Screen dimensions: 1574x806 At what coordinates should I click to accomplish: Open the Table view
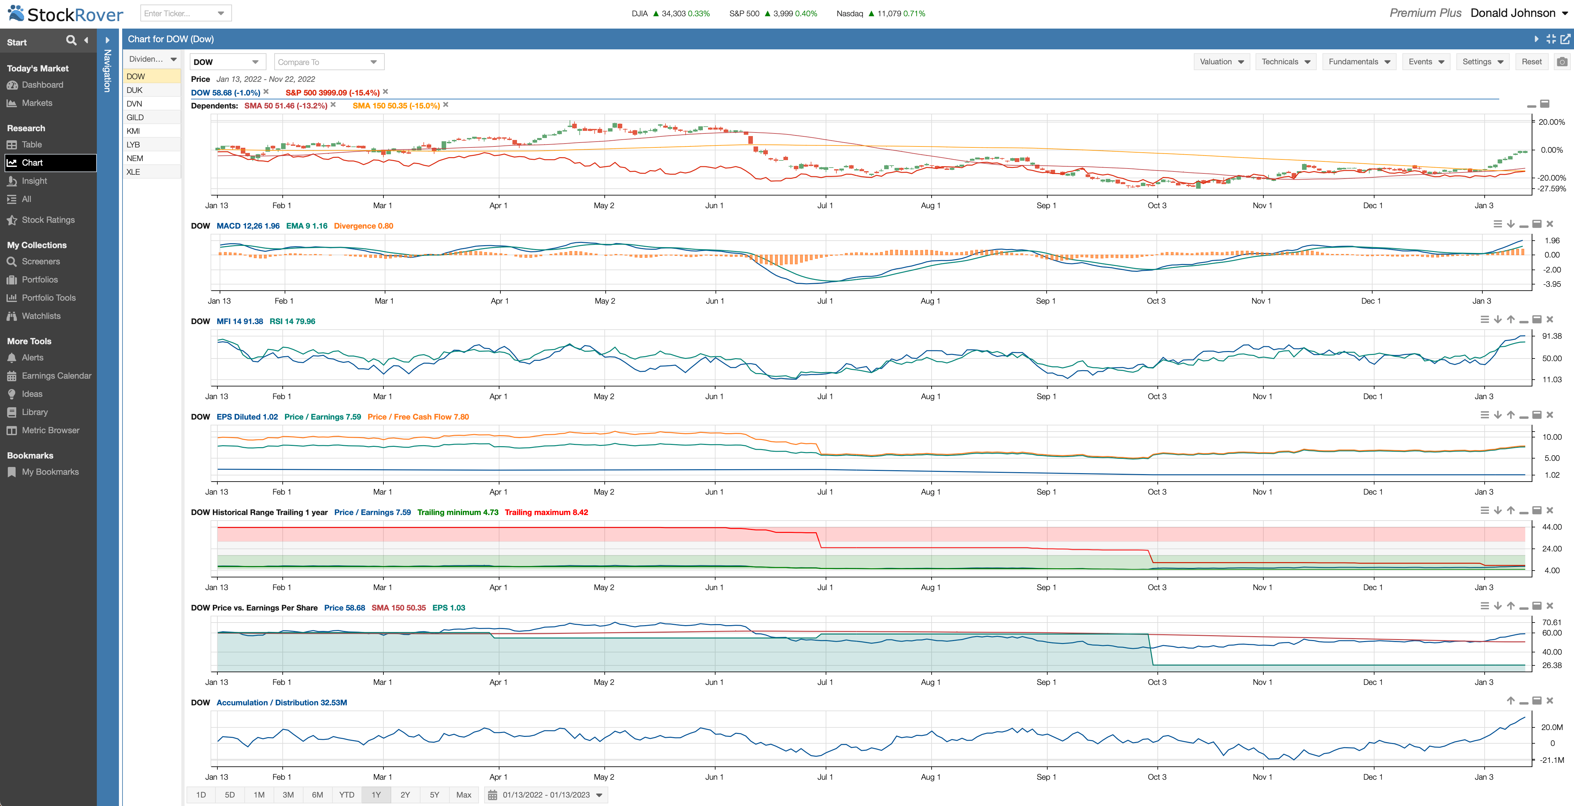click(32, 145)
